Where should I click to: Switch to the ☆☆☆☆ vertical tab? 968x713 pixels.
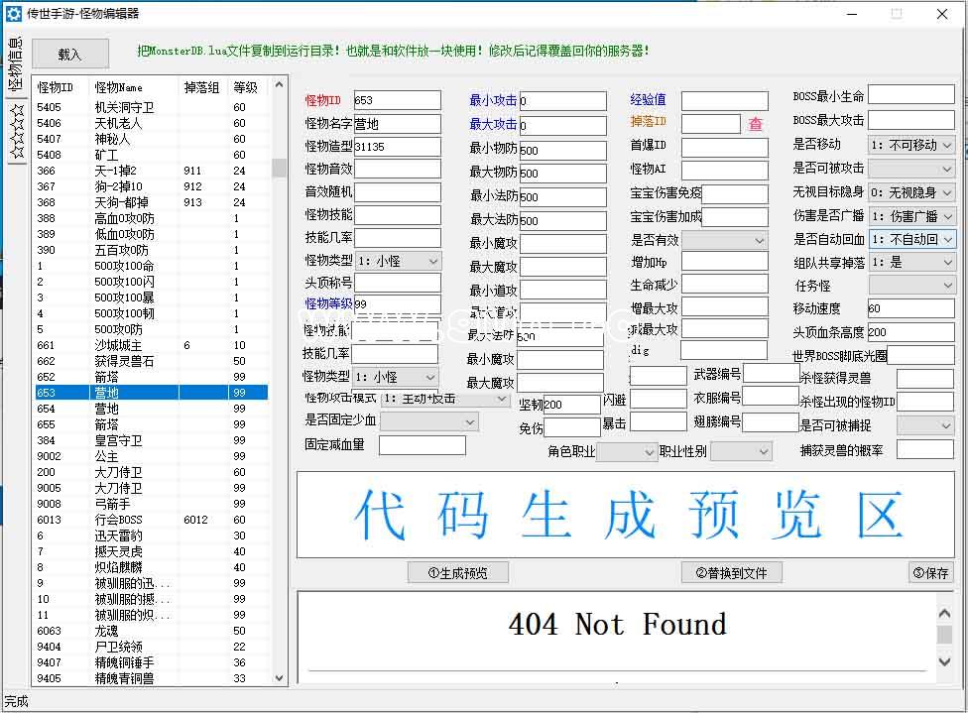(17, 131)
